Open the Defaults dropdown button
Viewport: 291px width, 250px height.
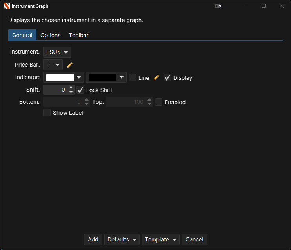click(122, 239)
